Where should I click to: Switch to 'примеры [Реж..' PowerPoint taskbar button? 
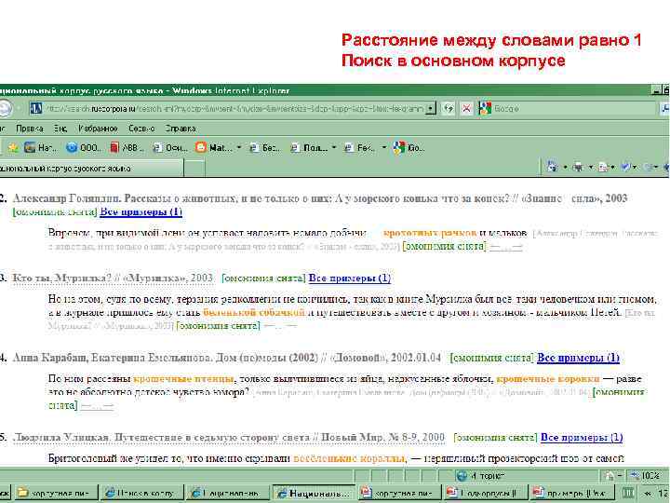pos(570,493)
